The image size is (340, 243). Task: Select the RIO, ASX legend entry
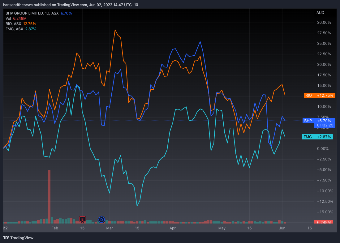click(14, 24)
